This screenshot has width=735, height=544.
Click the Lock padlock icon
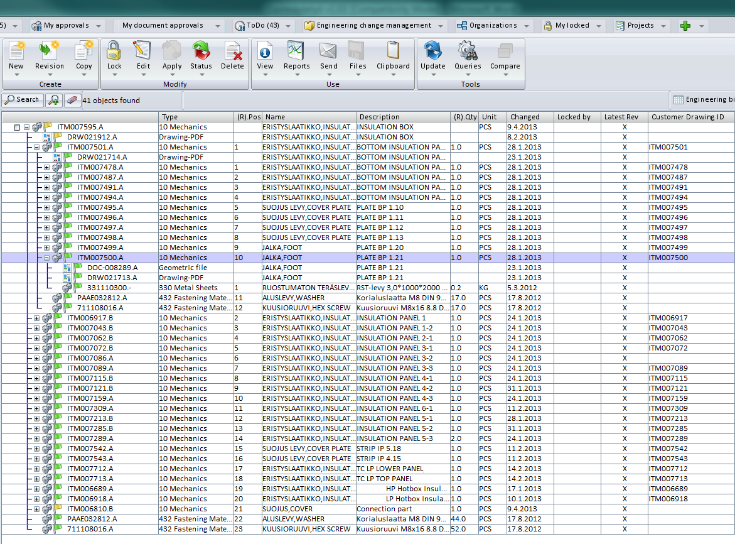pos(114,51)
